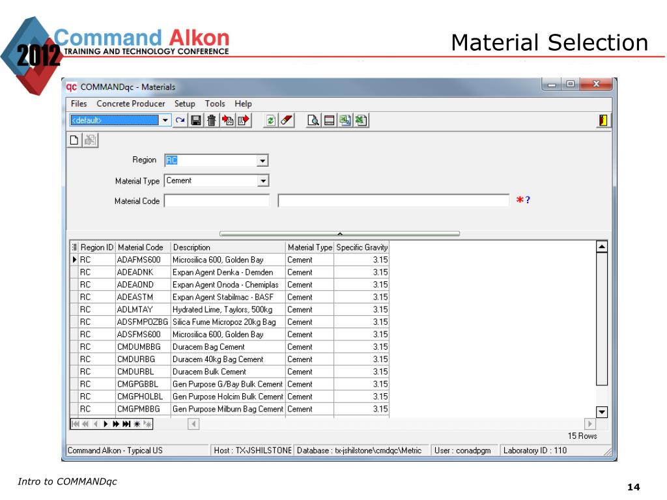Click the export-document icon with a red arrow
Image resolution: width=667 pixels, height=500 pixels.
(244, 120)
